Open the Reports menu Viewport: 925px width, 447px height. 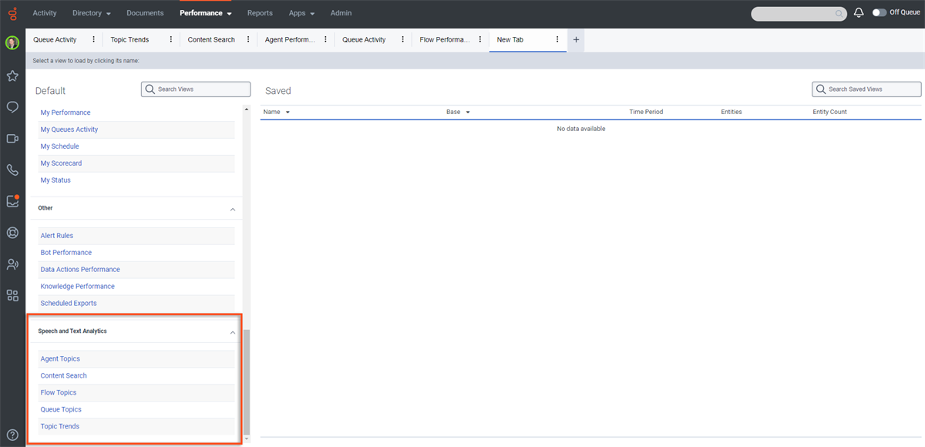coord(260,13)
